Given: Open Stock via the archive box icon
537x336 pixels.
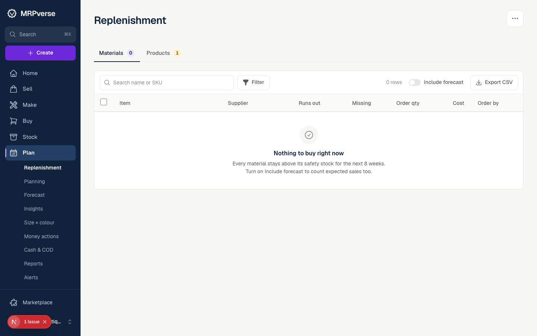Looking at the screenshot, I should coord(13,137).
